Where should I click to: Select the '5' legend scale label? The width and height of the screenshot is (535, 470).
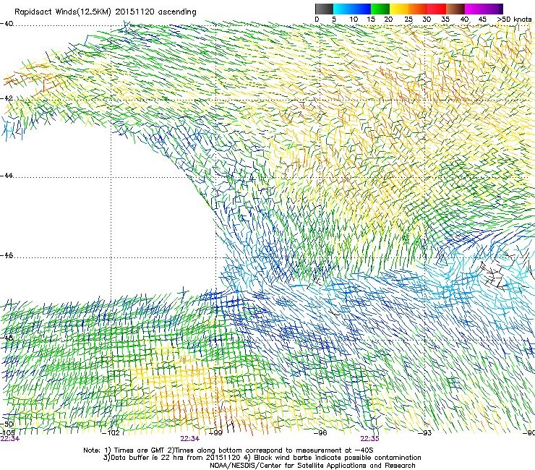tap(334, 20)
